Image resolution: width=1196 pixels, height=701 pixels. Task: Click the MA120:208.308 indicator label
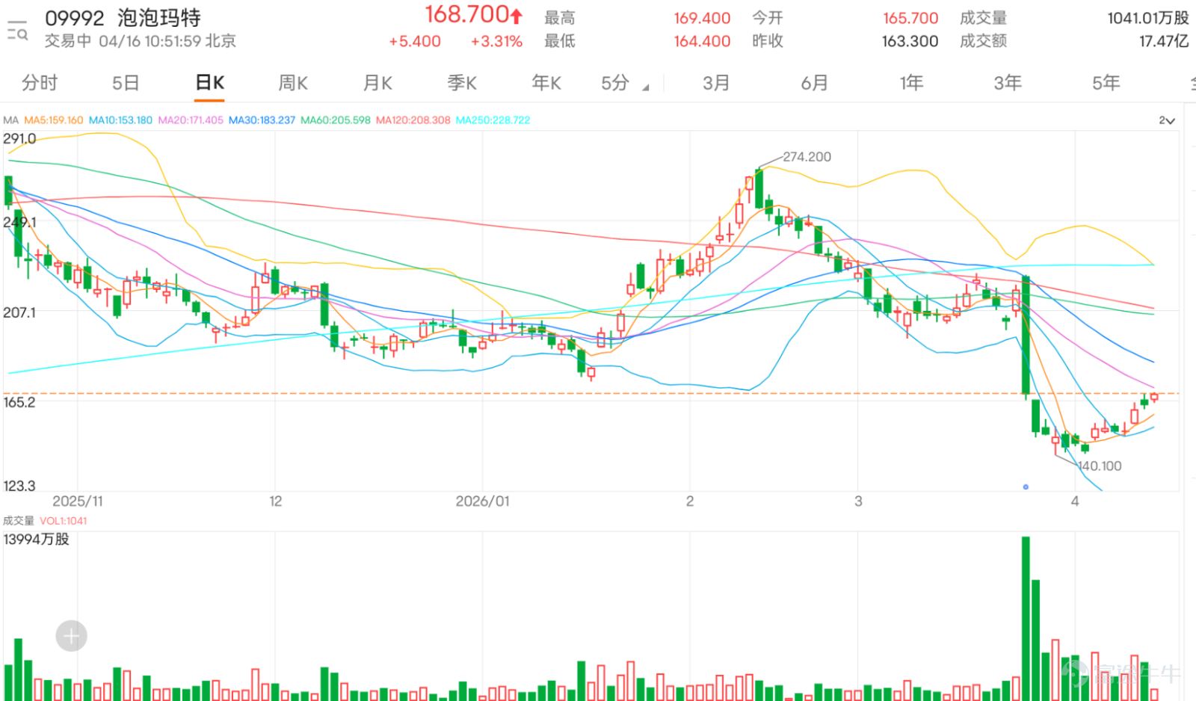[413, 120]
